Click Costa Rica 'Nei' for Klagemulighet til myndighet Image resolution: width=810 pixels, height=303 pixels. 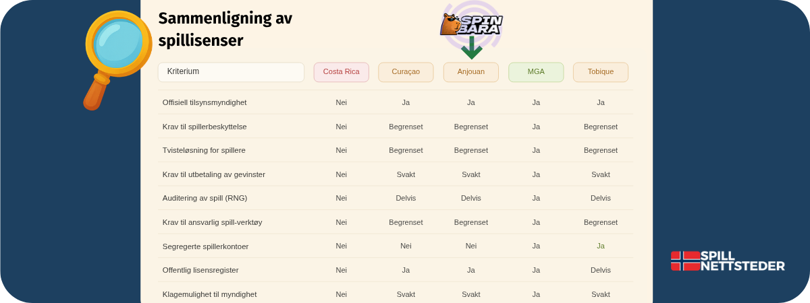342,294
